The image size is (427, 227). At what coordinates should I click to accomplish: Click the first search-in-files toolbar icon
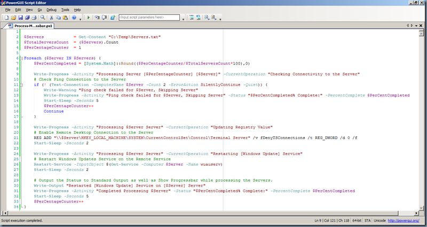click(x=207, y=18)
